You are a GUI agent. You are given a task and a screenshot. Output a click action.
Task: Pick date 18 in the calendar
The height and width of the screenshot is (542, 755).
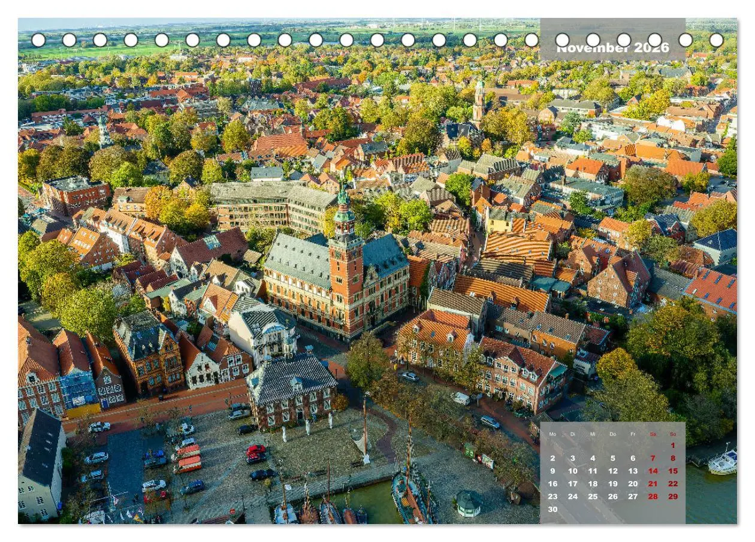593,484
